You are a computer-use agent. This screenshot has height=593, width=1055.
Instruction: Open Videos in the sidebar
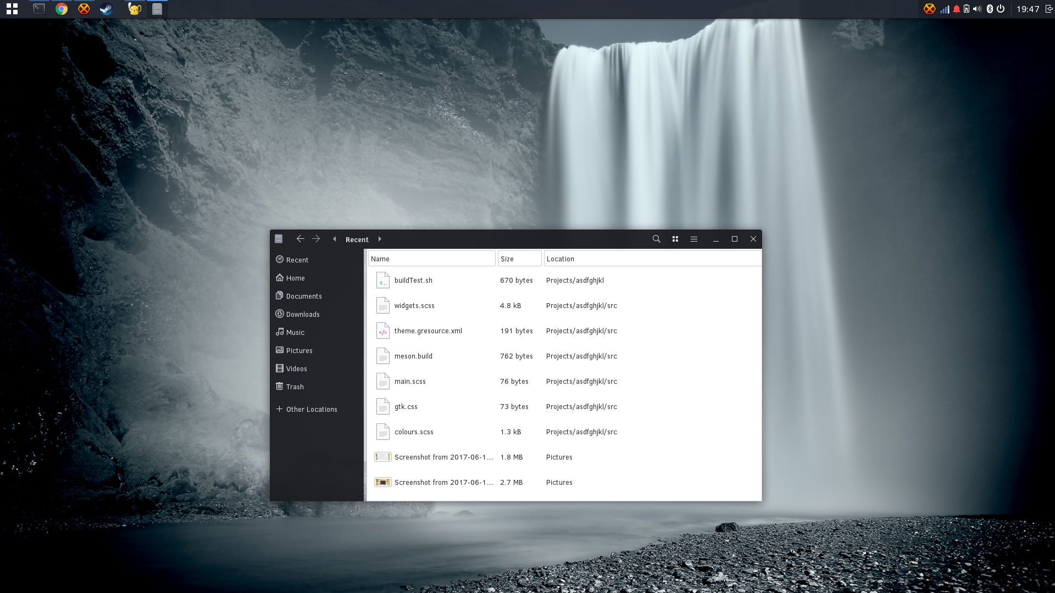[316, 368]
